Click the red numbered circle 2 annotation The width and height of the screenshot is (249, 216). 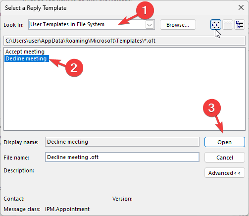click(x=74, y=68)
